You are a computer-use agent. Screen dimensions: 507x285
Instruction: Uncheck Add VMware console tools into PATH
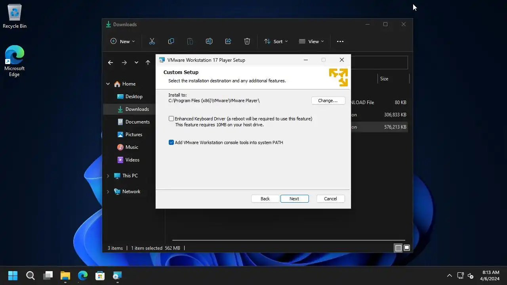[171, 142]
